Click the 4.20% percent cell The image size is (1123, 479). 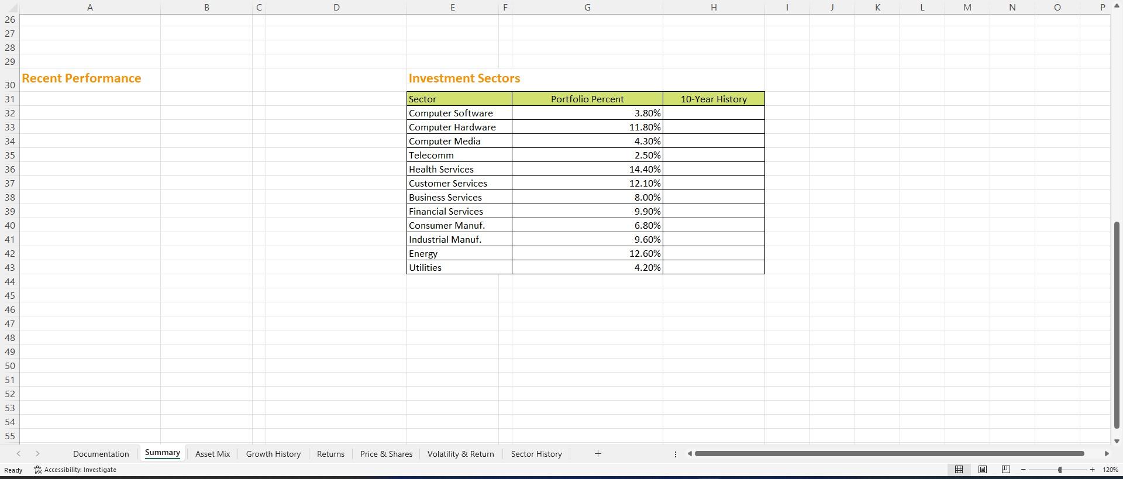587,267
